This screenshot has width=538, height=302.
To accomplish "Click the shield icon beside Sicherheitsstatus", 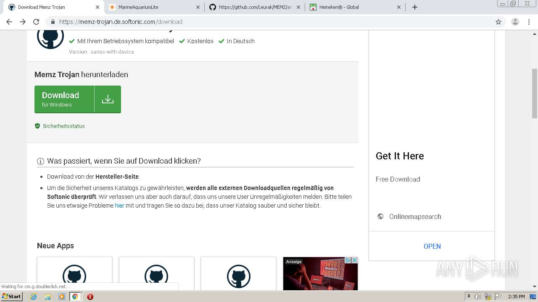I will click(x=37, y=126).
